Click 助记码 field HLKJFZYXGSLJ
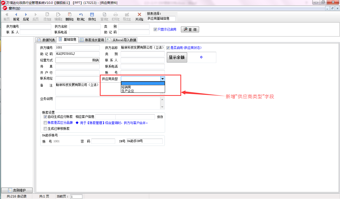340x199 pixels. (x=77, y=54)
